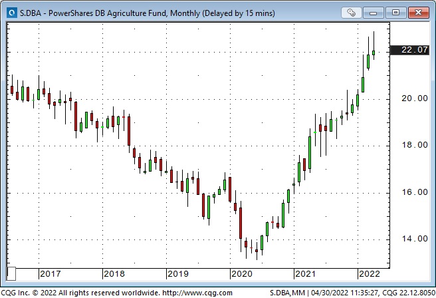Click the 2019 year label on the time axis
Screen dimensions: 436x298
[178, 274]
